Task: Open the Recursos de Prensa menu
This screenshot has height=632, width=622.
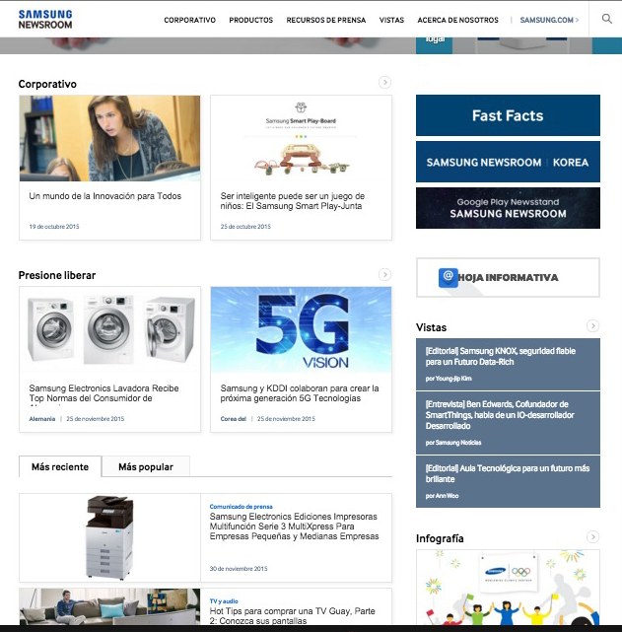Action: 326,20
